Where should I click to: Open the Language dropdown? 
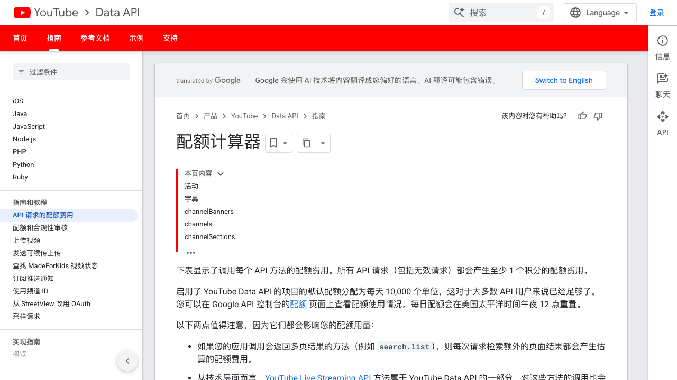tap(599, 13)
